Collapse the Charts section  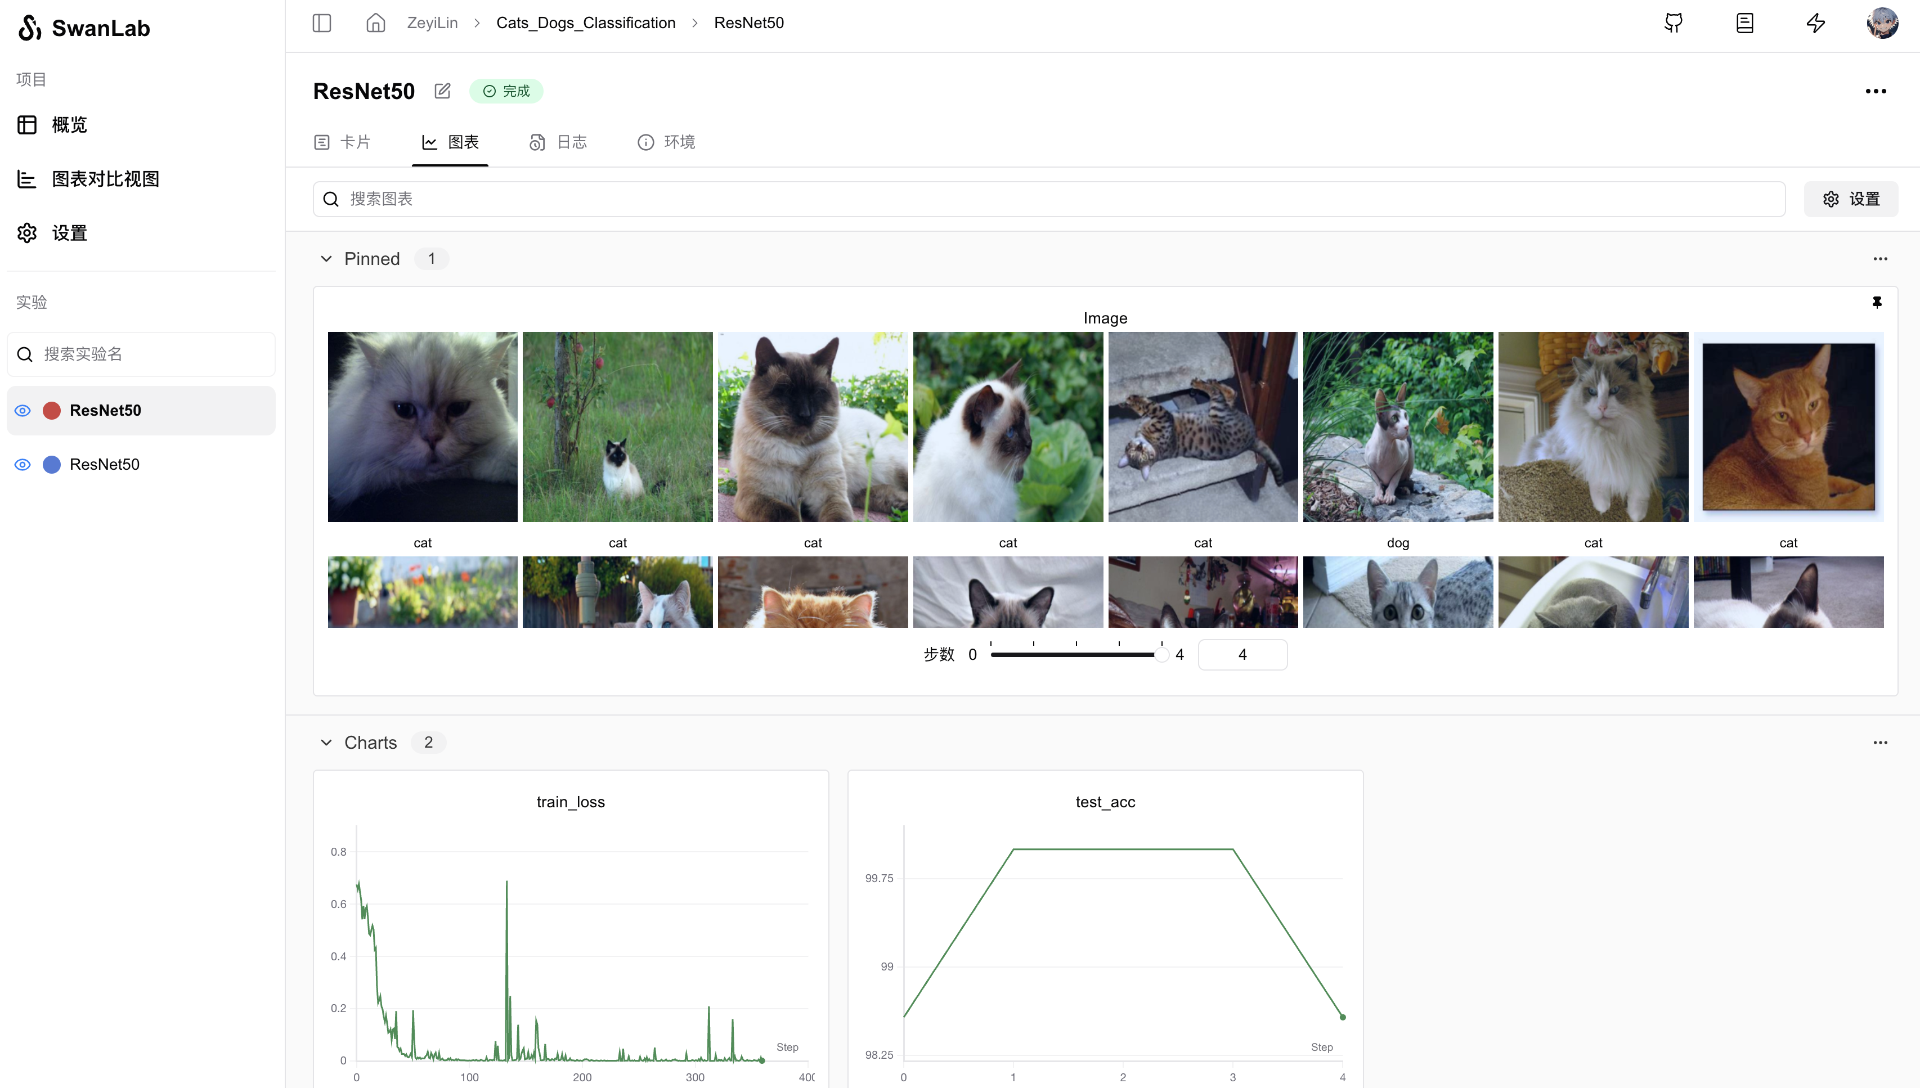coord(326,742)
